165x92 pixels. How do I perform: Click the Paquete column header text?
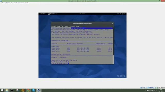54,43
